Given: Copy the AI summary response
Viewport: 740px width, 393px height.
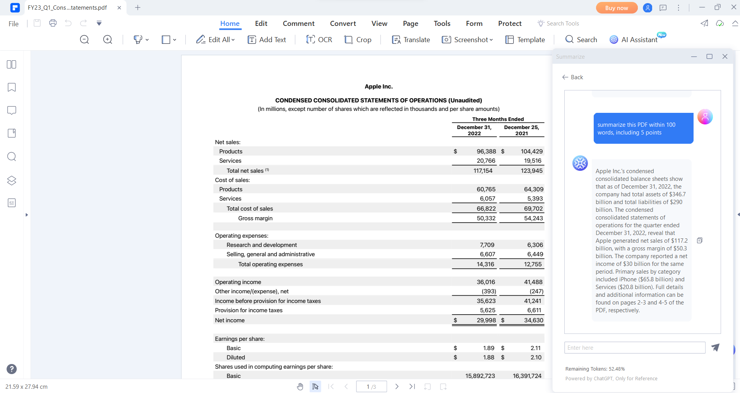Looking at the screenshot, I should click(699, 241).
